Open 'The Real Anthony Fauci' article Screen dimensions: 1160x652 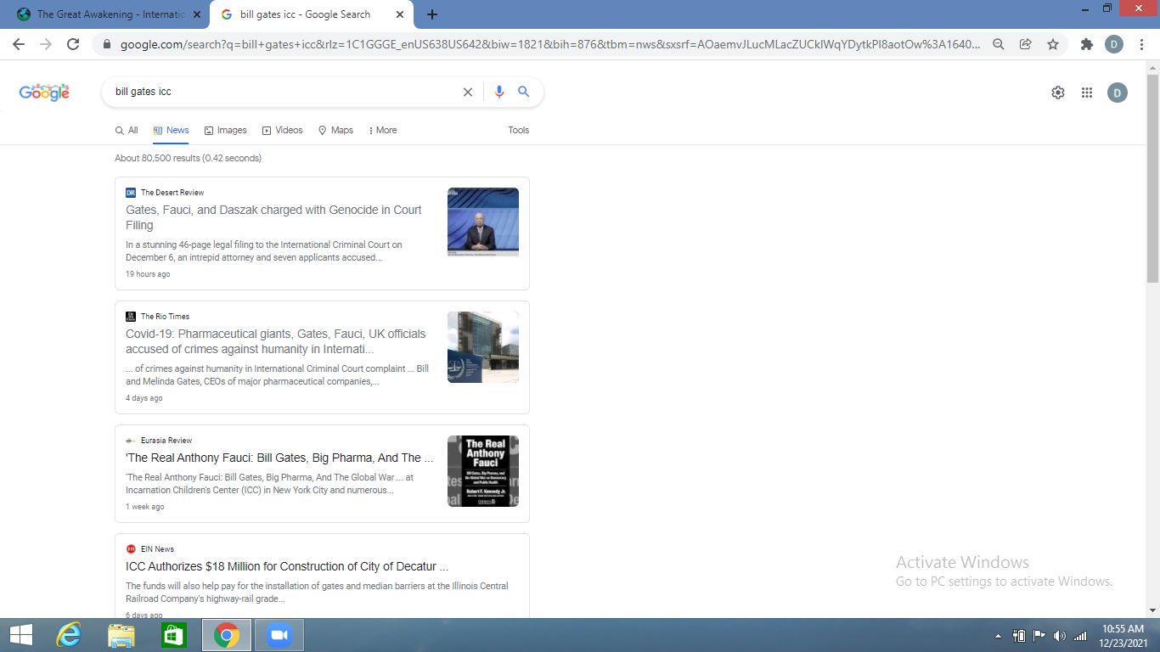pos(279,458)
